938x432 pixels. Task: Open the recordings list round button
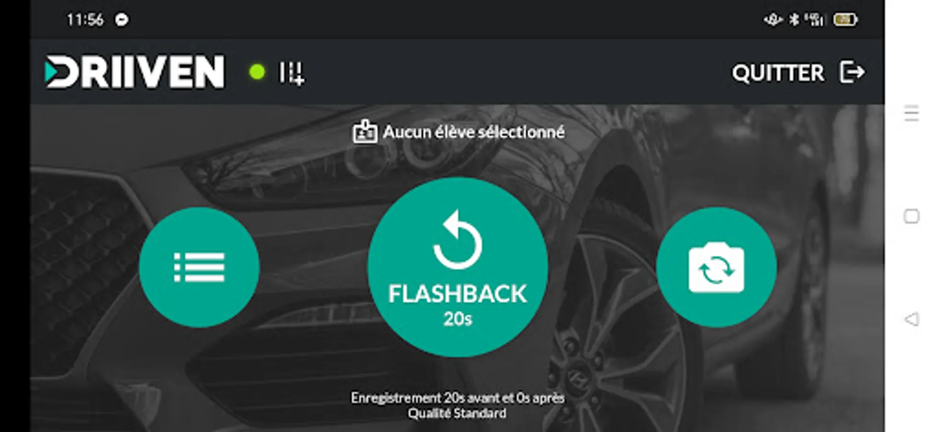199,267
